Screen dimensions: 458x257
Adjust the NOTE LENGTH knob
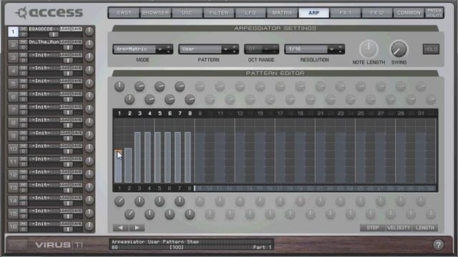click(369, 49)
